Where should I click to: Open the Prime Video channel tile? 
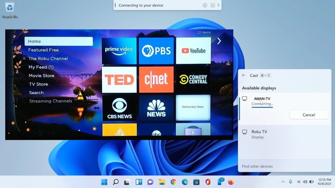coord(119,51)
